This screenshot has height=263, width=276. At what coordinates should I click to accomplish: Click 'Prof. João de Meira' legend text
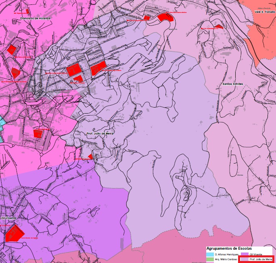click(x=261, y=259)
